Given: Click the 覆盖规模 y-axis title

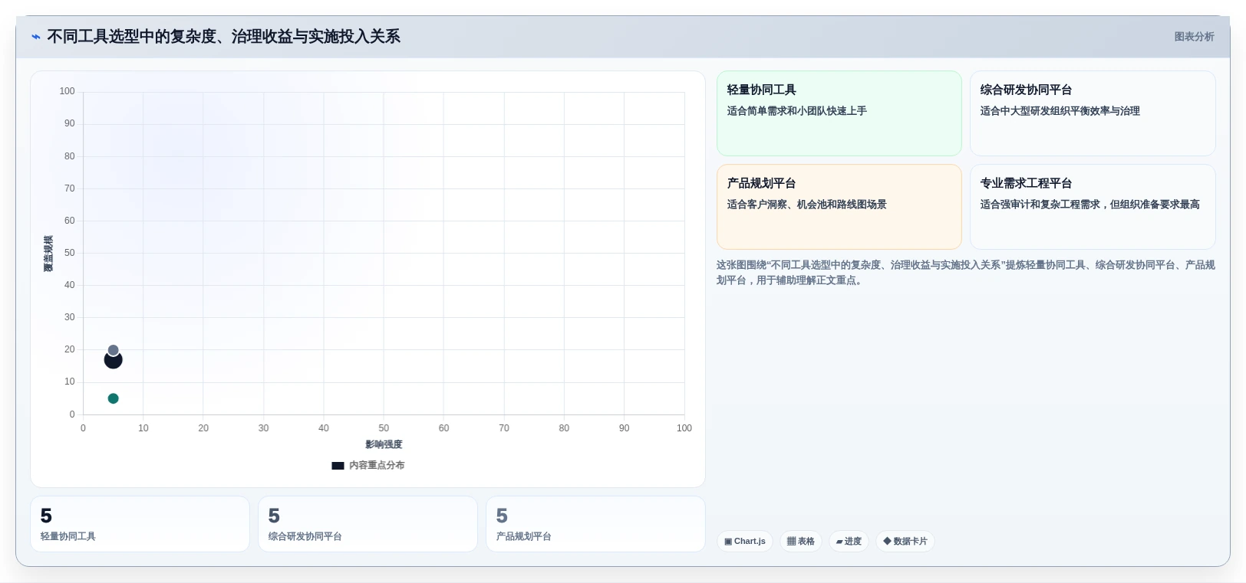Looking at the screenshot, I should click(x=48, y=254).
